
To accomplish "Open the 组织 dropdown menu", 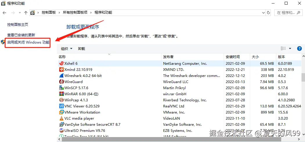I will [x=67, y=48].
